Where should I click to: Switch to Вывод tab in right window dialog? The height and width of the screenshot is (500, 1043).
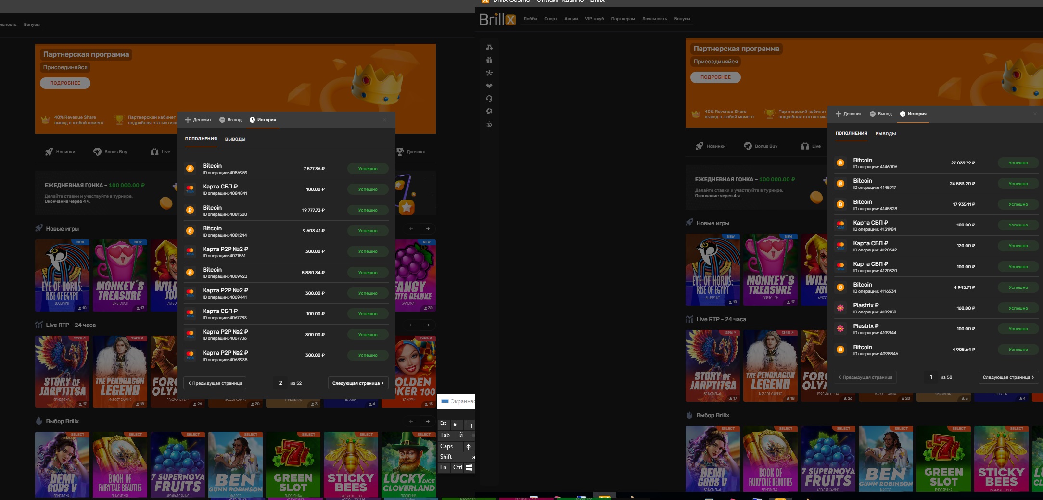click(x=881, y=114)
